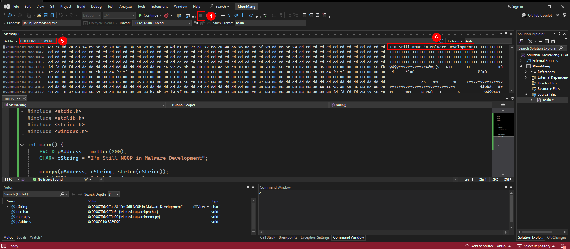
Task: Click the Navigate Backward icon
Action: (x=10, y=15)
